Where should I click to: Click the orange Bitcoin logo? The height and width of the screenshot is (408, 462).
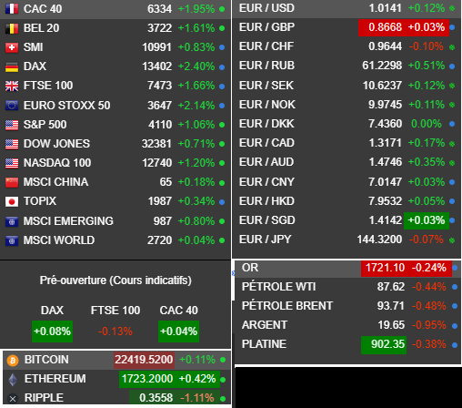[x=13, y=360]
